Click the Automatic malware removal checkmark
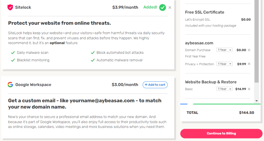 pyautogui.click(x=93, y=60)
